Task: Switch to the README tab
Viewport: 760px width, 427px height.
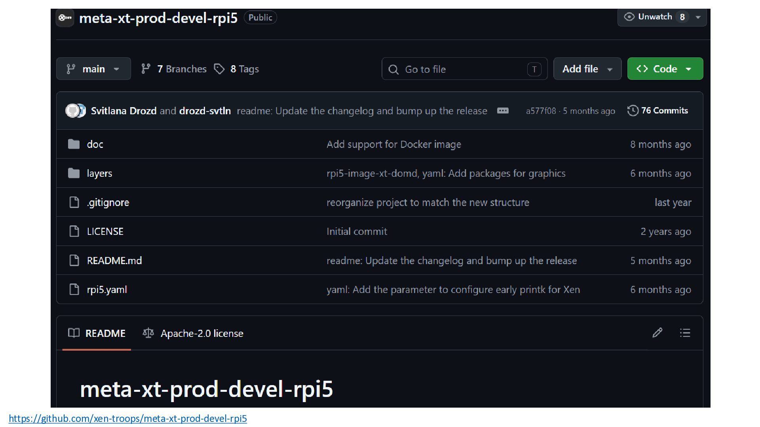Action: (x=97, y=333)
